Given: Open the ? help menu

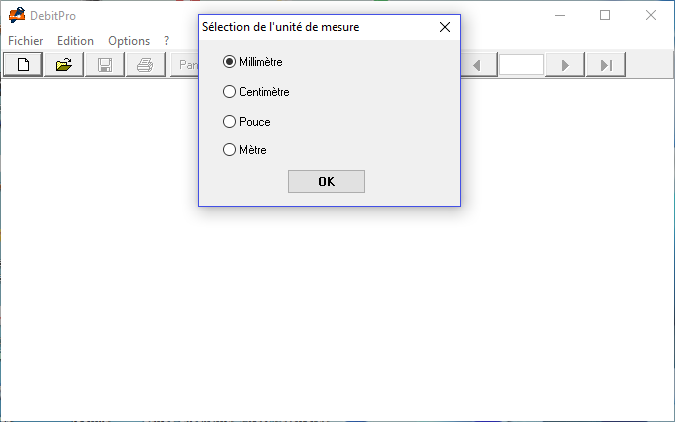Looking at the screenshot, I should coord(166,41).
